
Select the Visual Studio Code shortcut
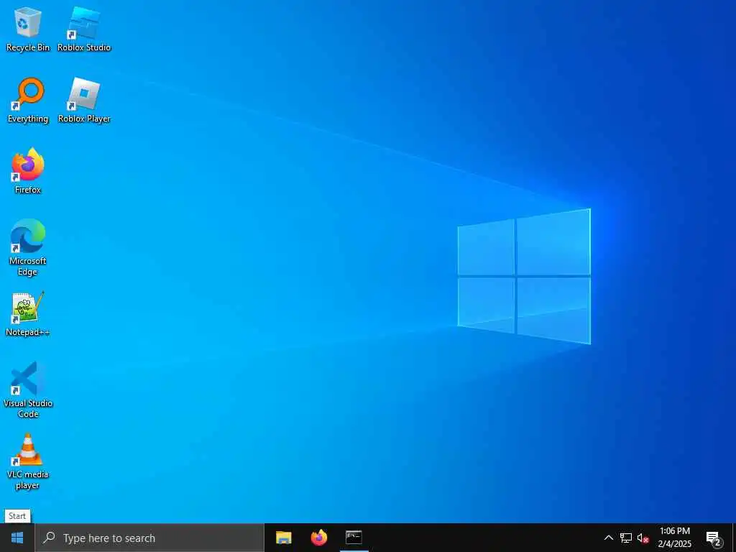[x=28, y=390]
